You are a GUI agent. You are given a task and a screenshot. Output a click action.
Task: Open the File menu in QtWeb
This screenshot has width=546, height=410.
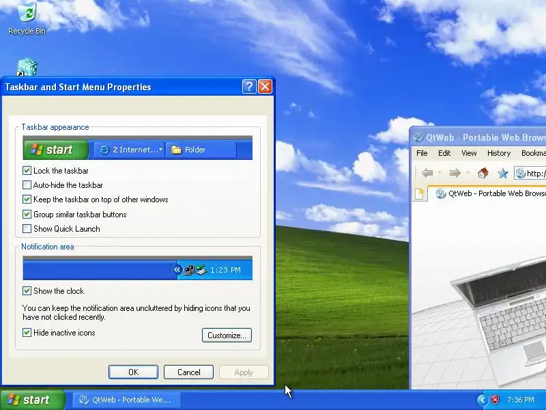pyautogui.click(x=422, y=153)
